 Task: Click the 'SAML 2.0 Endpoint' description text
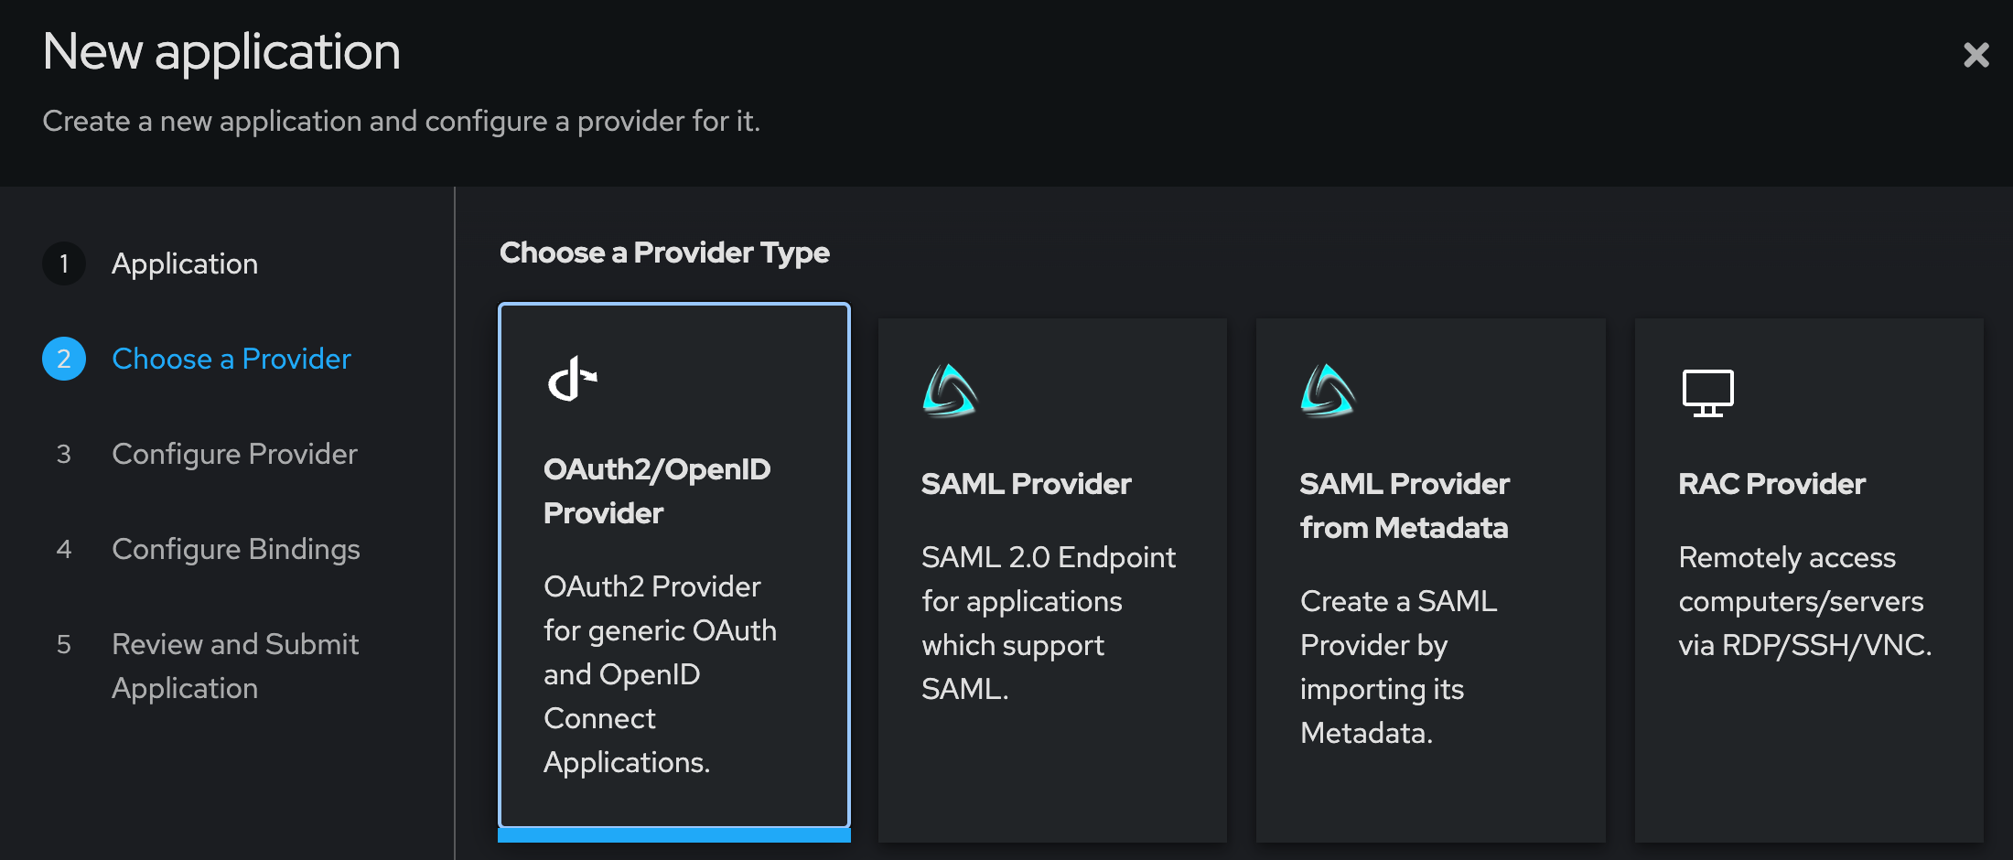point(1049,623)
